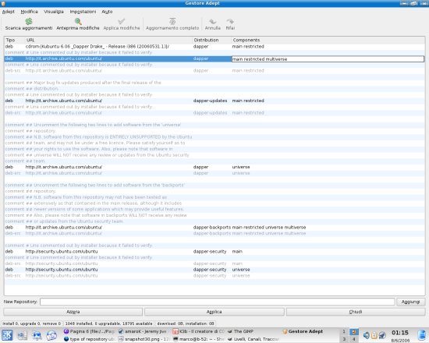
Task: Switch to virtual desktop 1 in pager
Action: point(344,331)
